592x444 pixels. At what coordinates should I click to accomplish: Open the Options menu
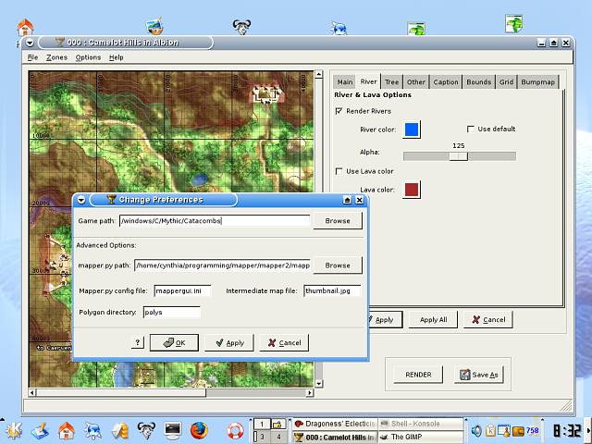[x=88, y=57]
